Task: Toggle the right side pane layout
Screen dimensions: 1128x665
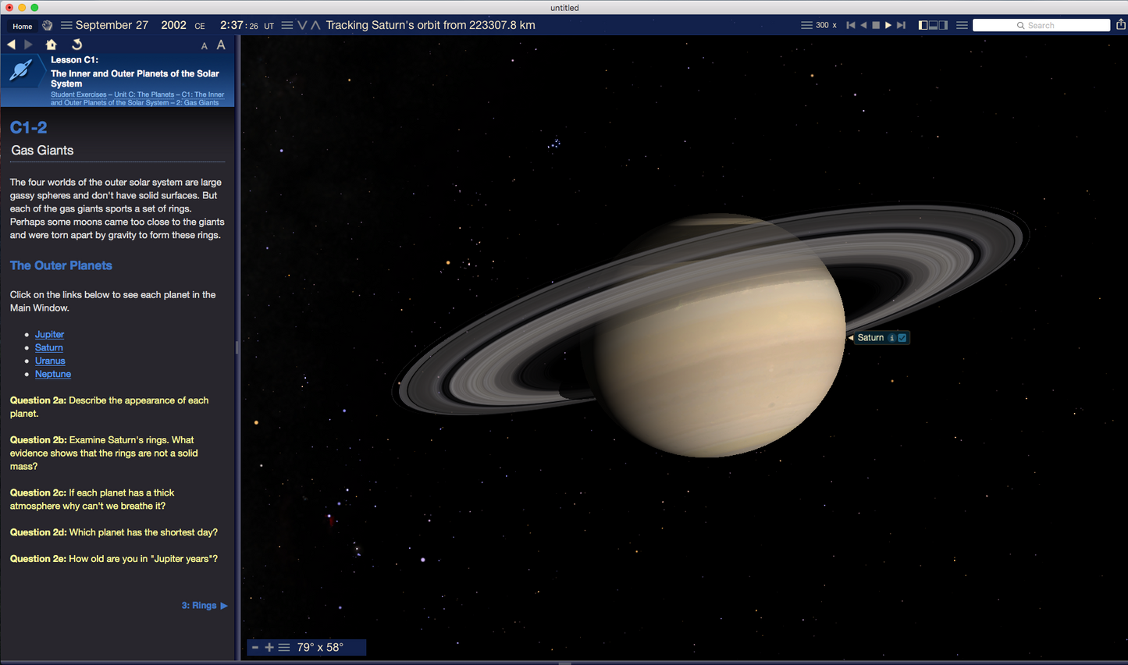Action: pyautogui.click(x=943, y=25)
